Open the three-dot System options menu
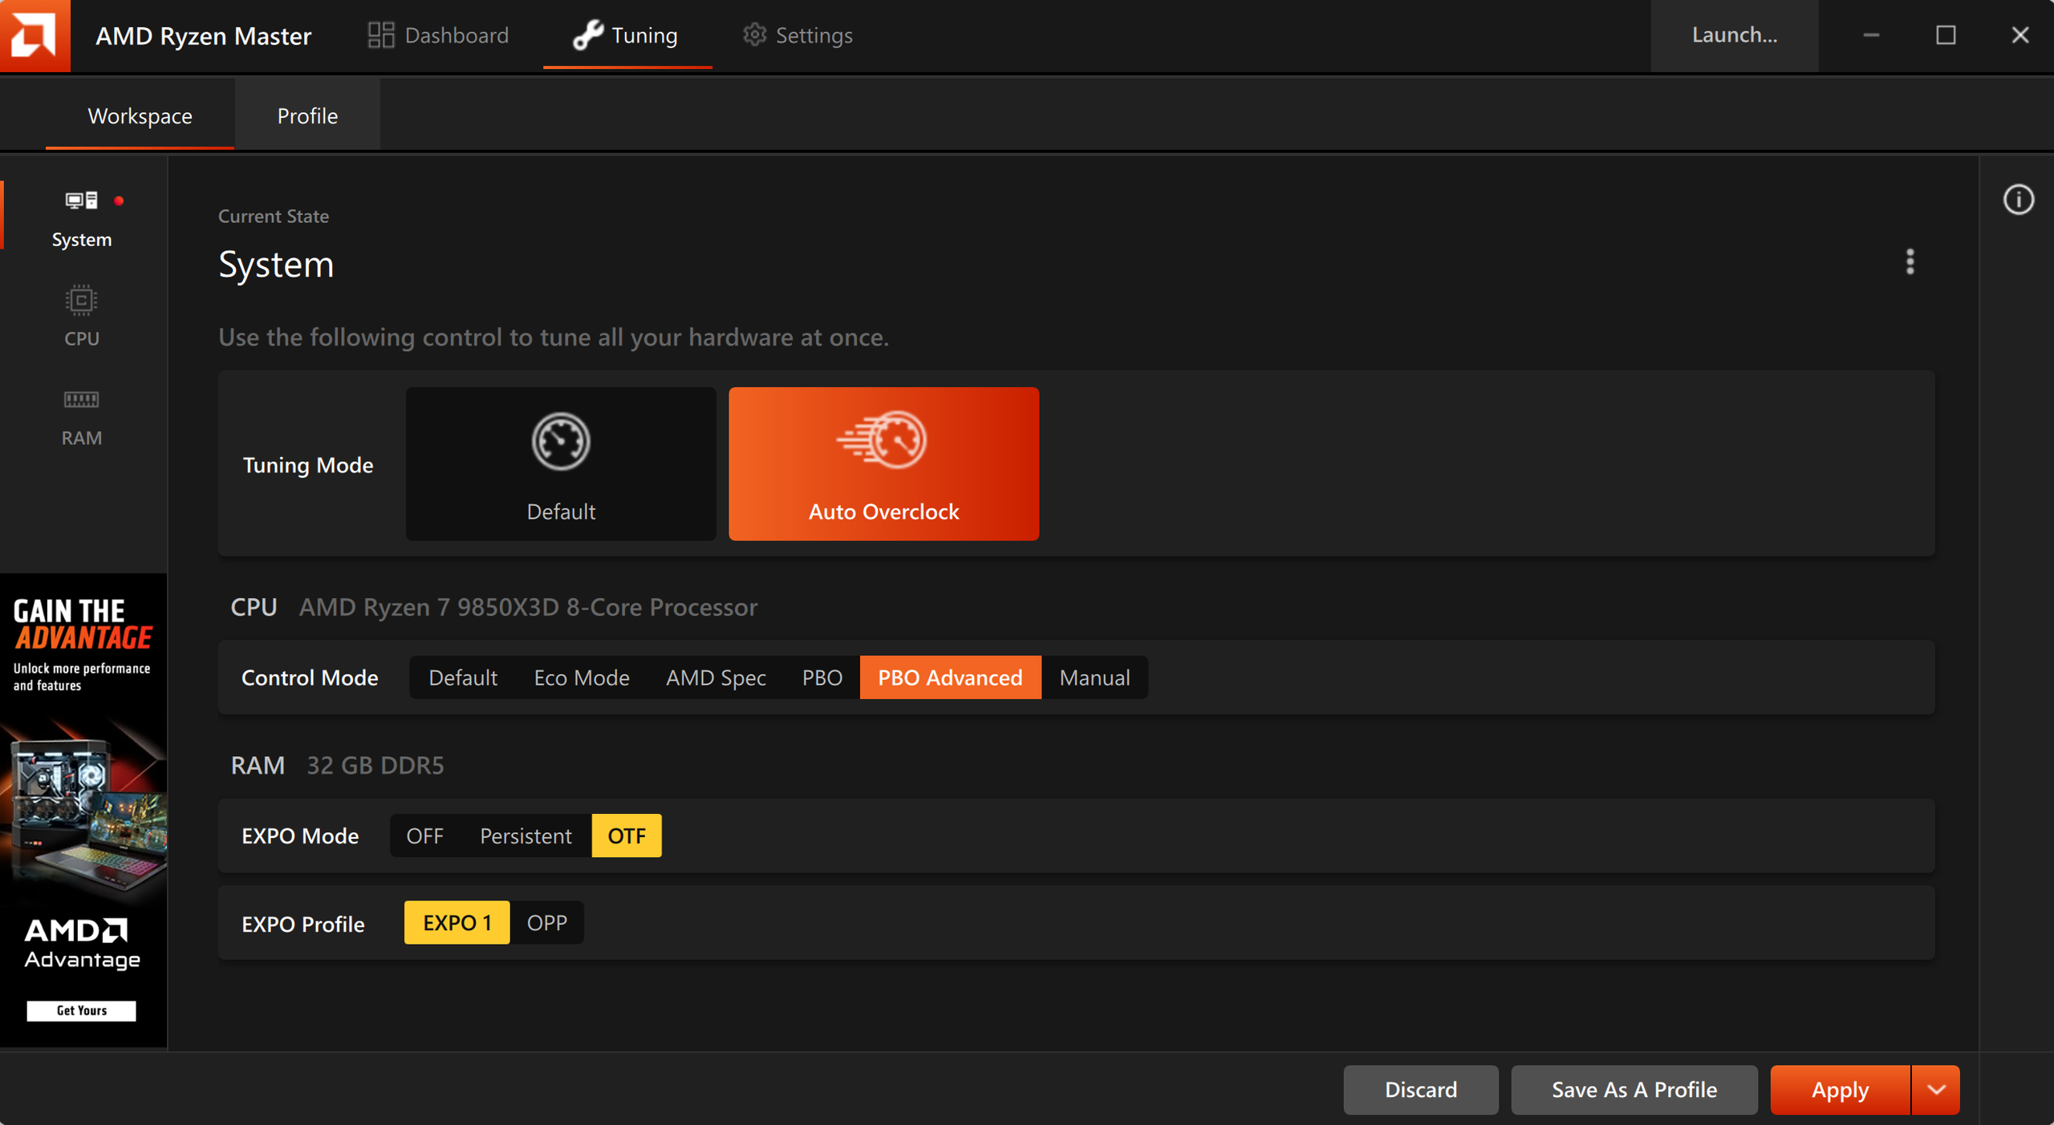2054x1125 pixels. (x=1910, y=261)
